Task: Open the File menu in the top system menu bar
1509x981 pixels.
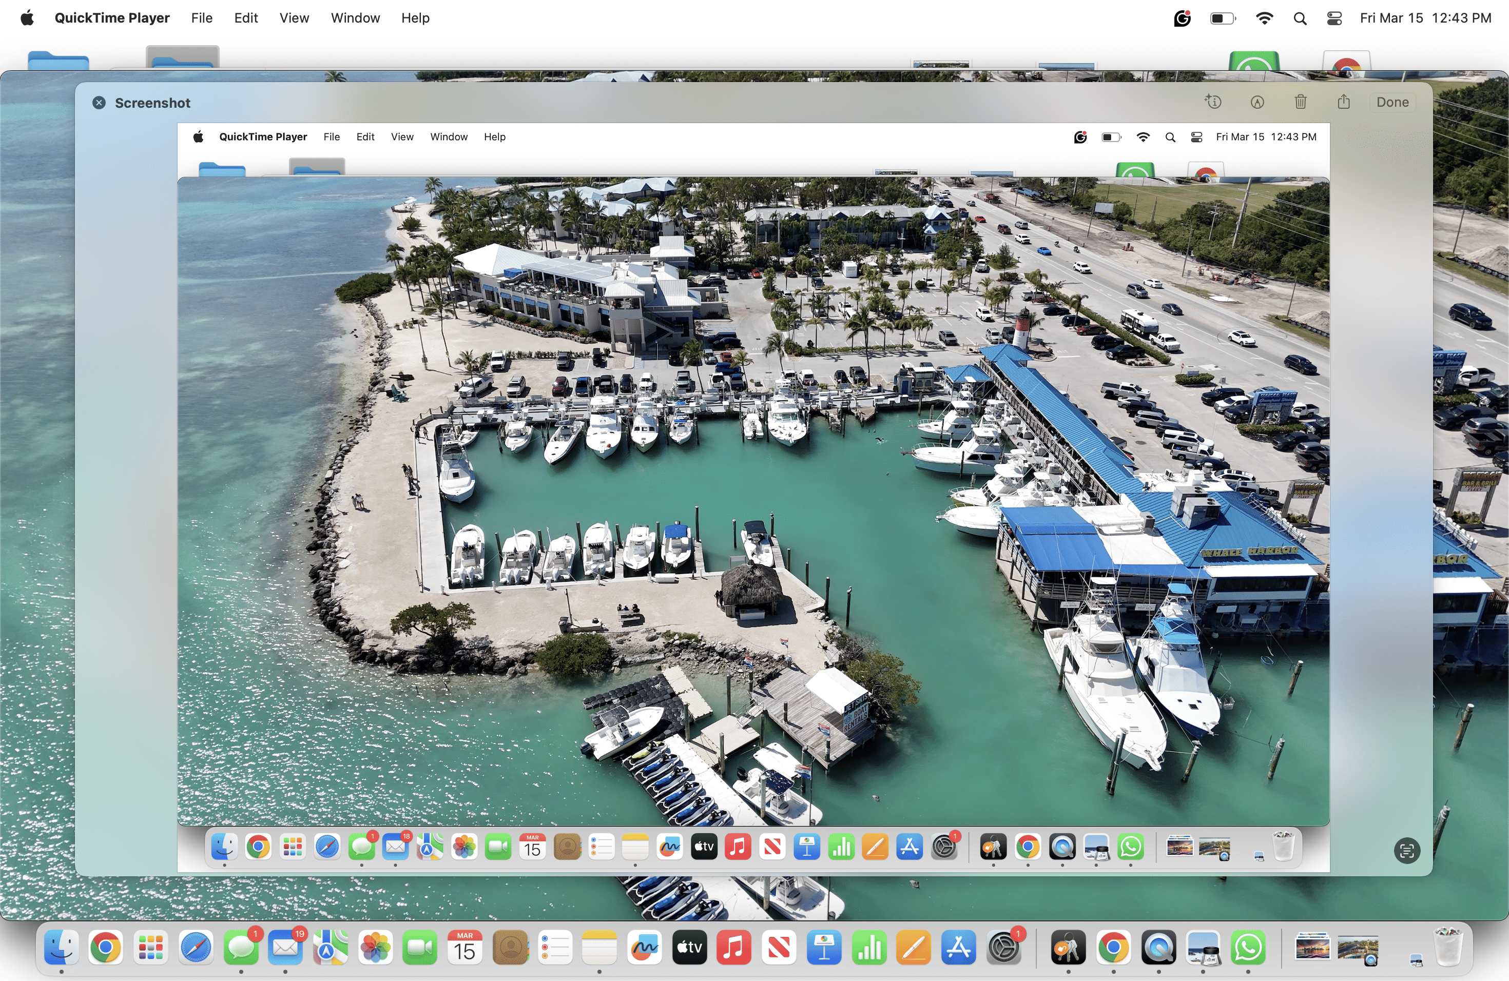Action: click(202, 18)
